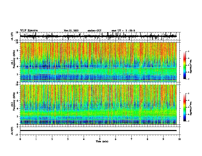Image resolution: width=202 pixels, height=156 pixels.
Task: Click time axis tick label "9"
Action: (163, 139)
